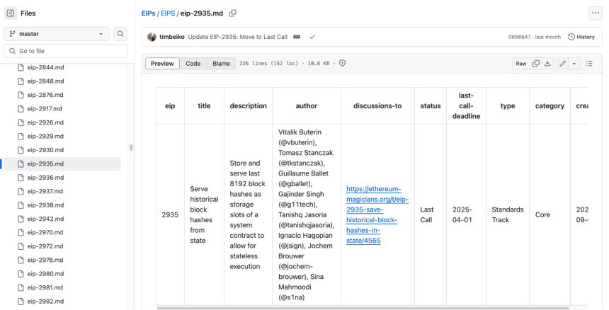Click the 'last-call-deadline' column header
The image size is (609, 310).
[466, 106]
